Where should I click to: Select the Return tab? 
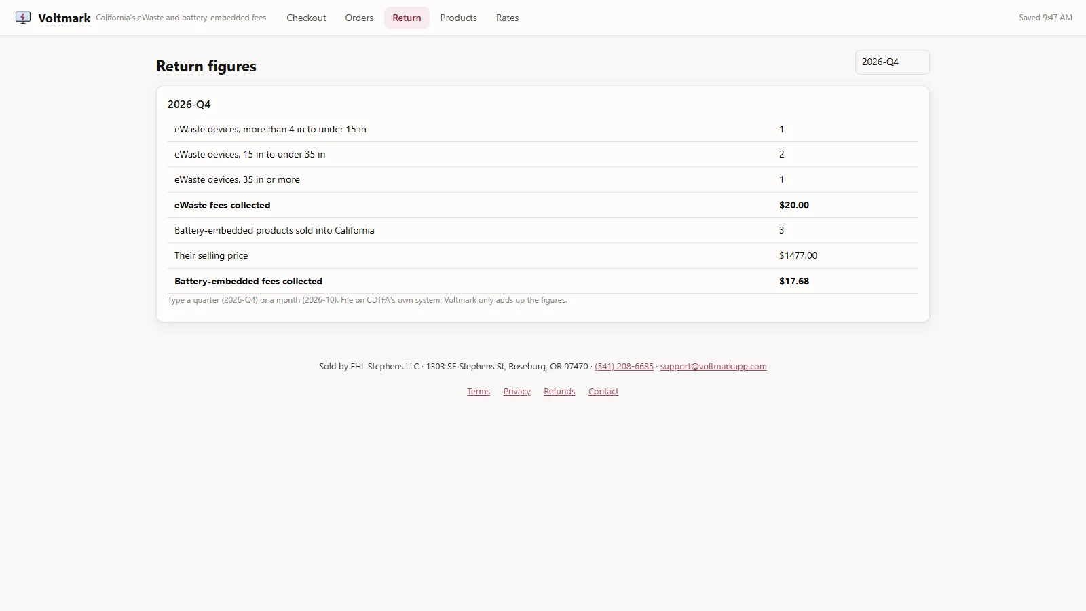point(407,18)
